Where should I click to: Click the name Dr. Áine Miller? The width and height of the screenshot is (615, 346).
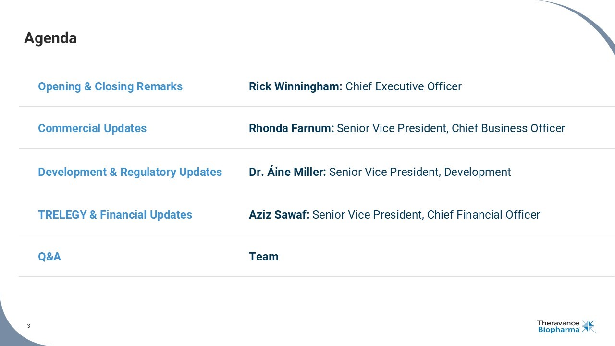click(x=287, y=172)
